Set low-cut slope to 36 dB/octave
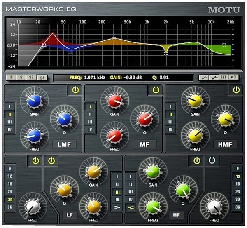 (10, 207)
